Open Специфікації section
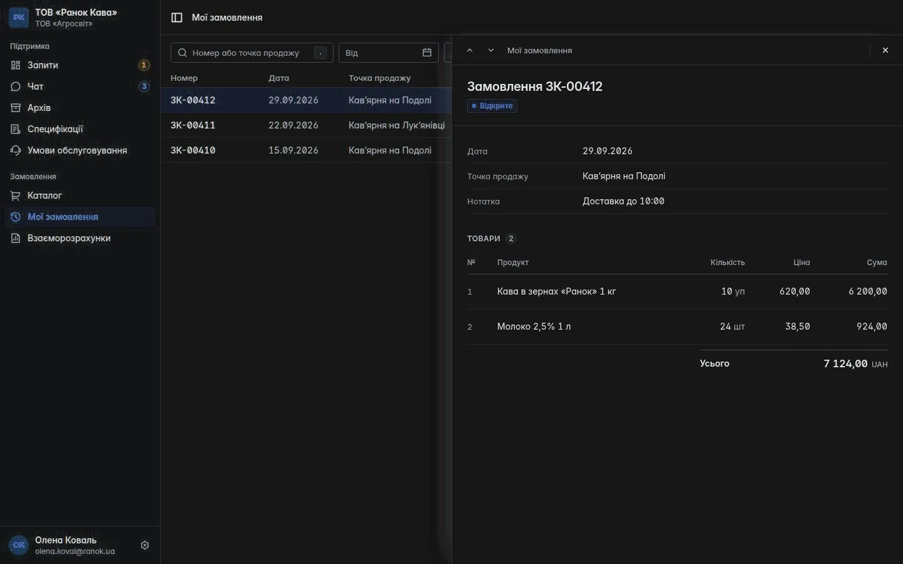Screen dimensions: 903x564 (x=80, y=129)
